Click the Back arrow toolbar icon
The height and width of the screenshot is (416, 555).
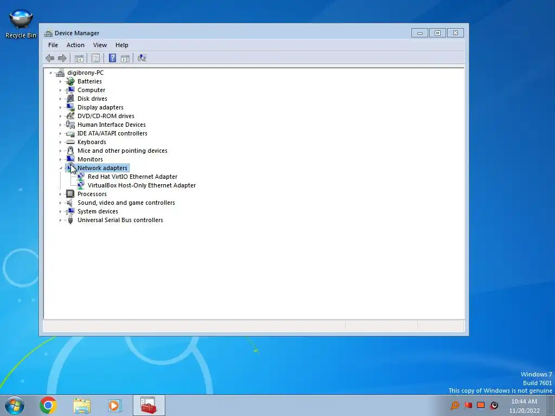click(x=50, y=58)
